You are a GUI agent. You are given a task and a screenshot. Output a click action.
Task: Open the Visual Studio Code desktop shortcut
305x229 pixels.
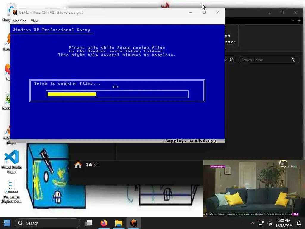pos(12,161)
